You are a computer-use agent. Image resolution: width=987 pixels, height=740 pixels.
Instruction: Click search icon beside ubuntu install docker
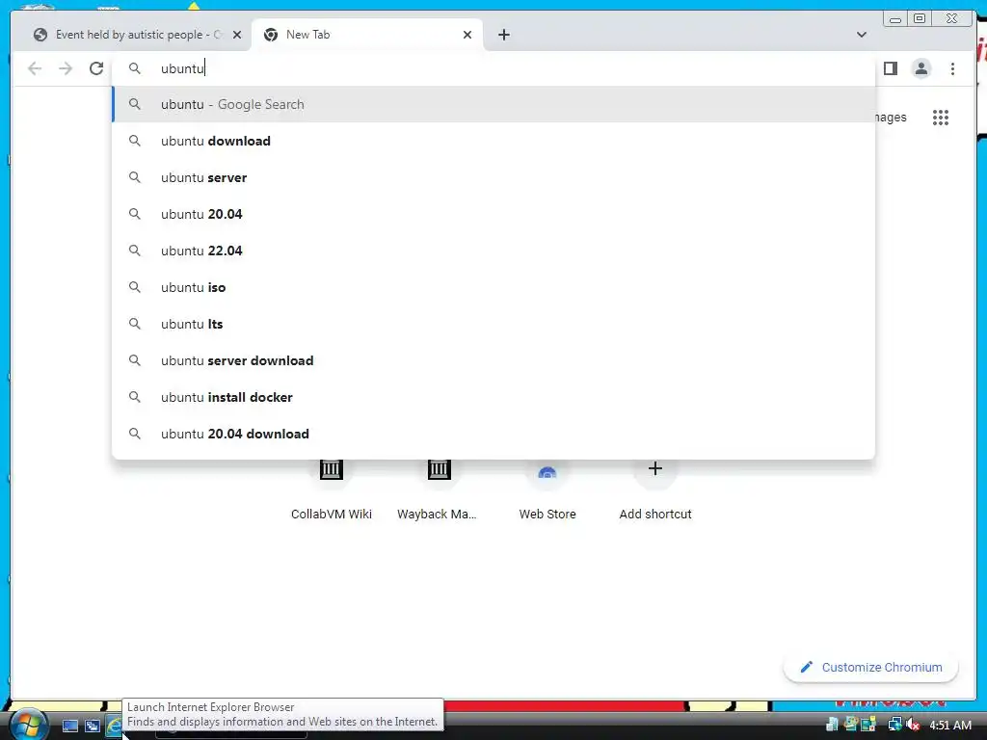tap(135, 397)
